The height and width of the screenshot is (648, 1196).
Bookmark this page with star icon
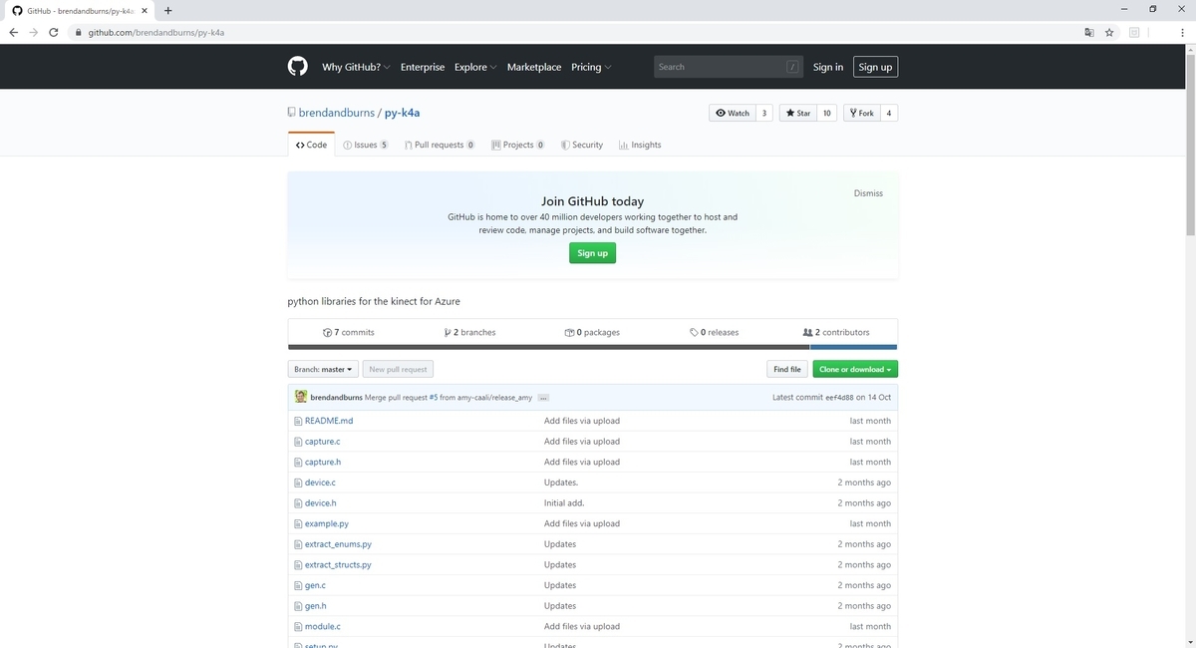coord(1109,32)
